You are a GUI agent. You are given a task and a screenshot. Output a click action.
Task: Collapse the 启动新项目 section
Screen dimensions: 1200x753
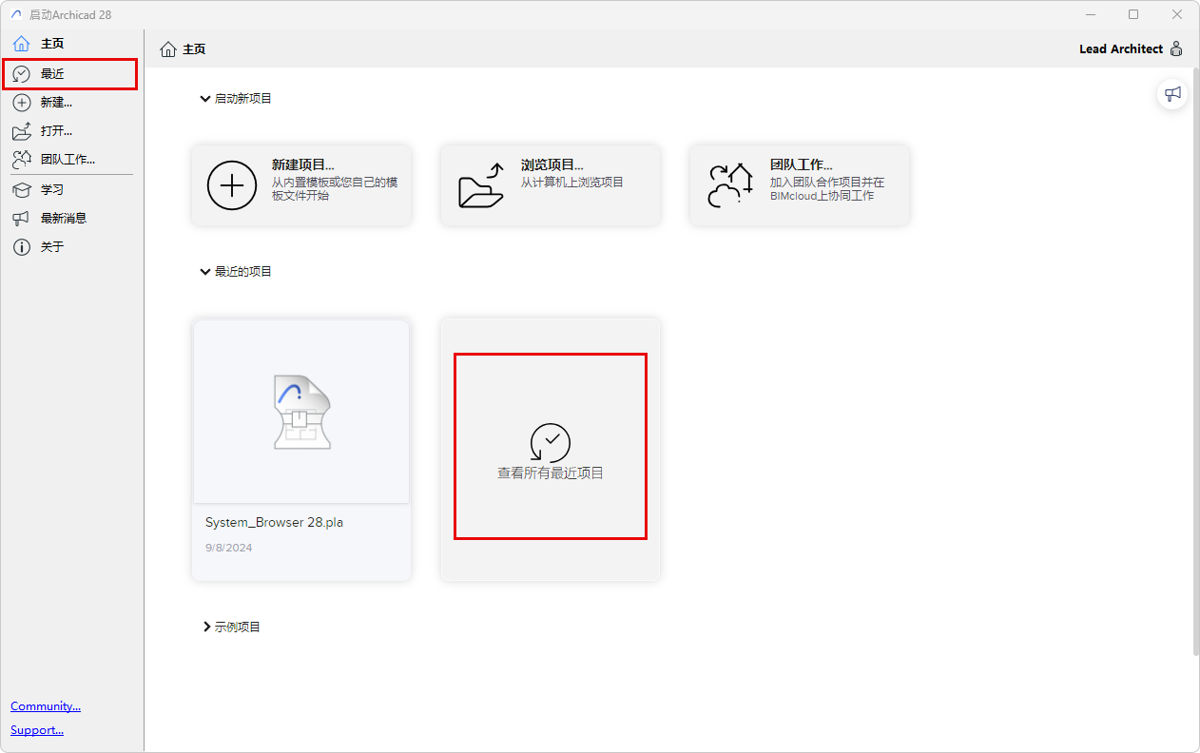tap(205, 99)
